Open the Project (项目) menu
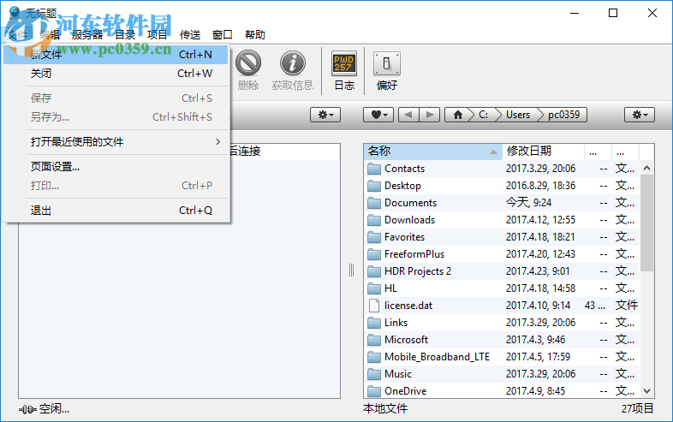The height and width of the screenshot is (422, 673). point(157,35)
